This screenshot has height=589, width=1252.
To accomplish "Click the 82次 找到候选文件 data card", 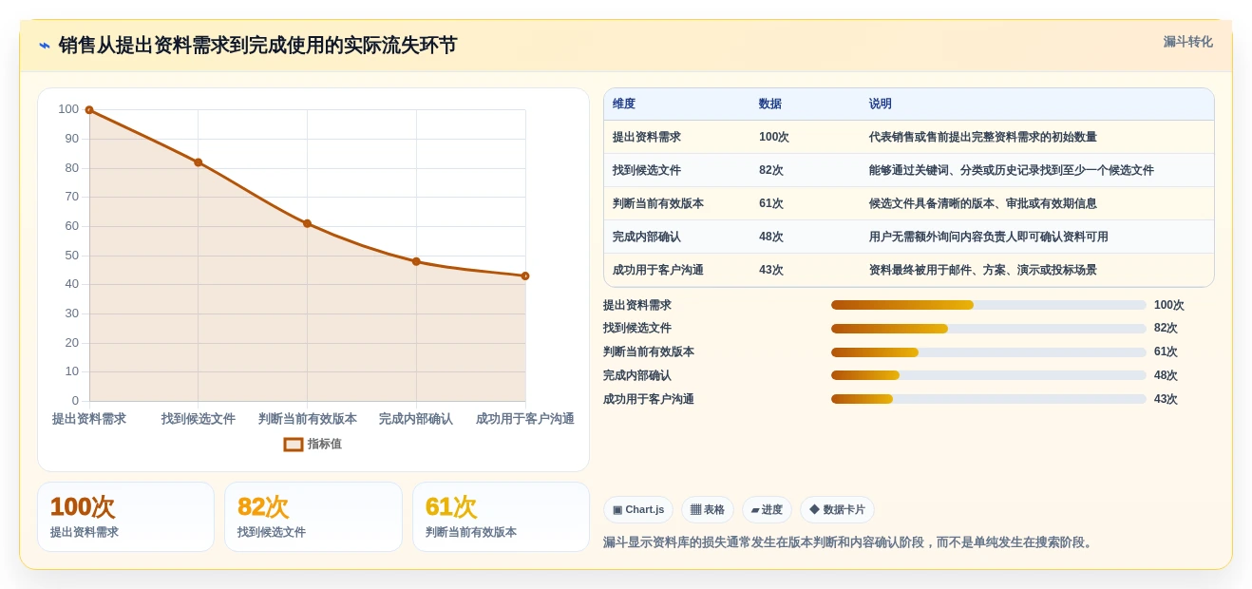I will [313, 517].
